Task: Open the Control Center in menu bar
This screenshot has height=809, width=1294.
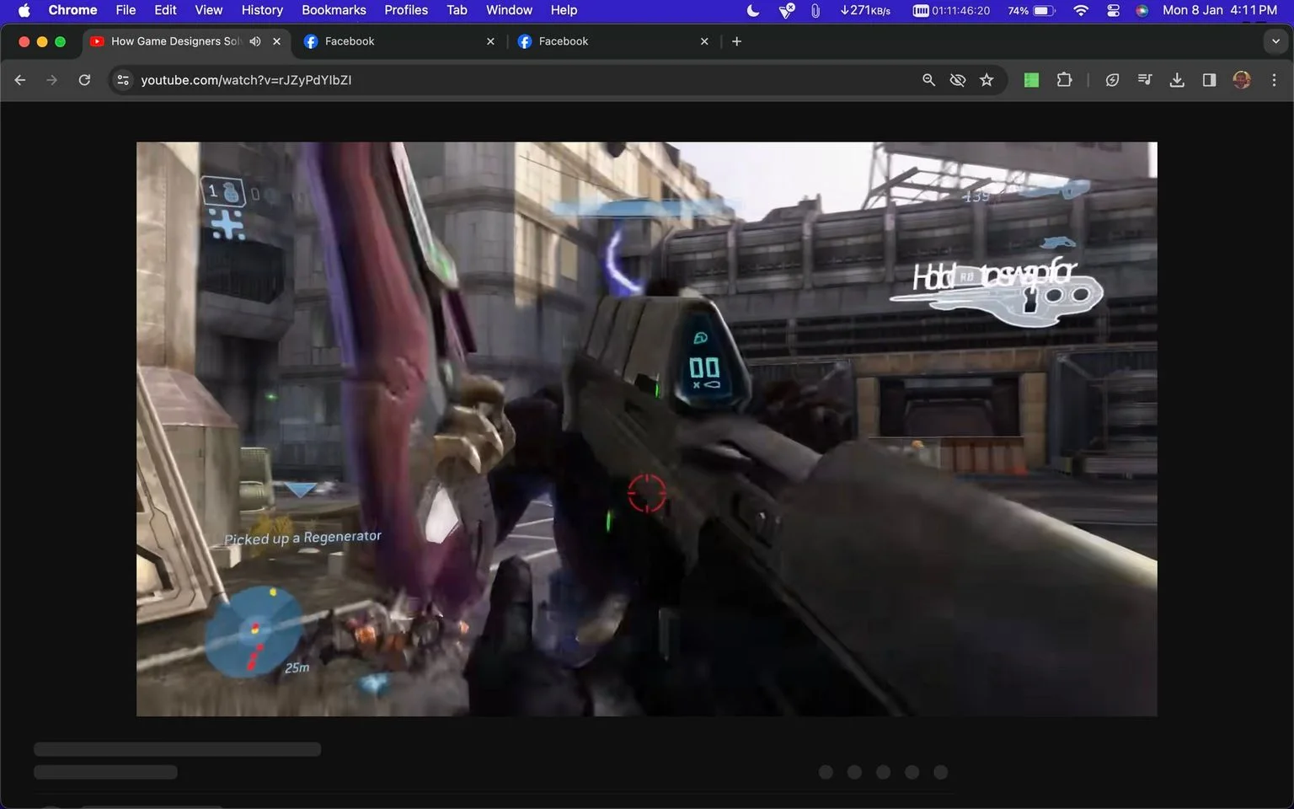Action: point(1113,10)
